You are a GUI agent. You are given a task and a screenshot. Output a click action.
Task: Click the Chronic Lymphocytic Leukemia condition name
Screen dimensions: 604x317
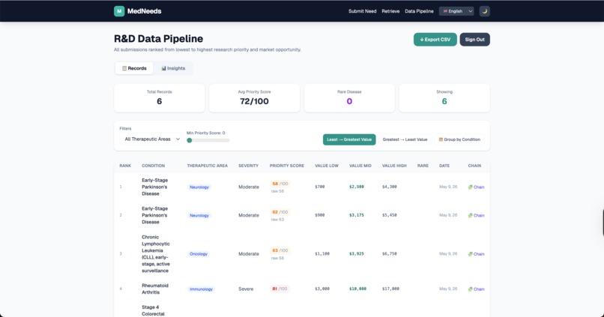pyautogui.click(x=156, y=254)
